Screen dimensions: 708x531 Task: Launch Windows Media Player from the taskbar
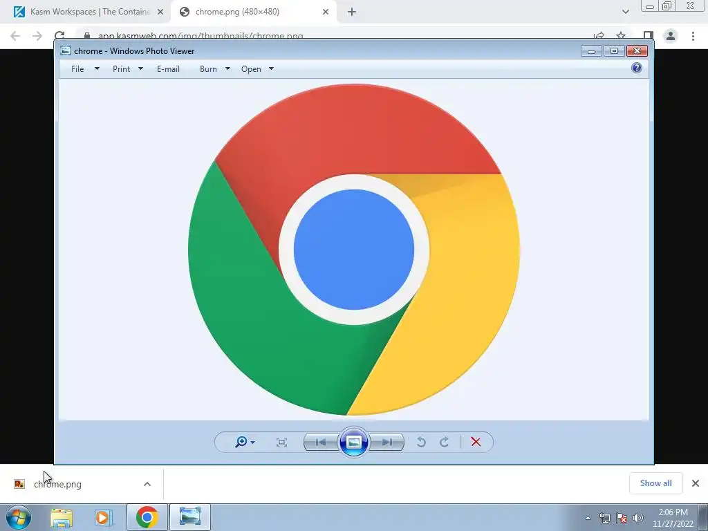(x=104, y=517)
